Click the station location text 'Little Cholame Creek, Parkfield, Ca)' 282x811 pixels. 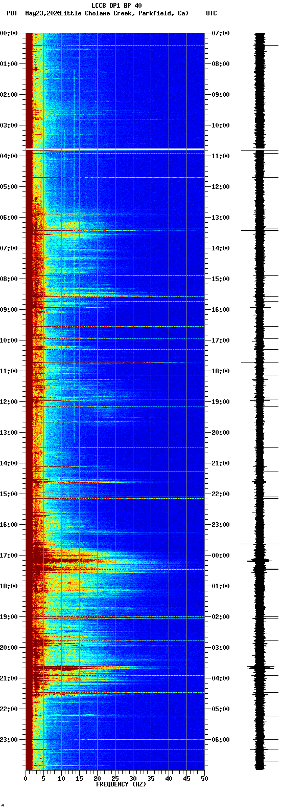pyautogui.click(x=124, y=13)
